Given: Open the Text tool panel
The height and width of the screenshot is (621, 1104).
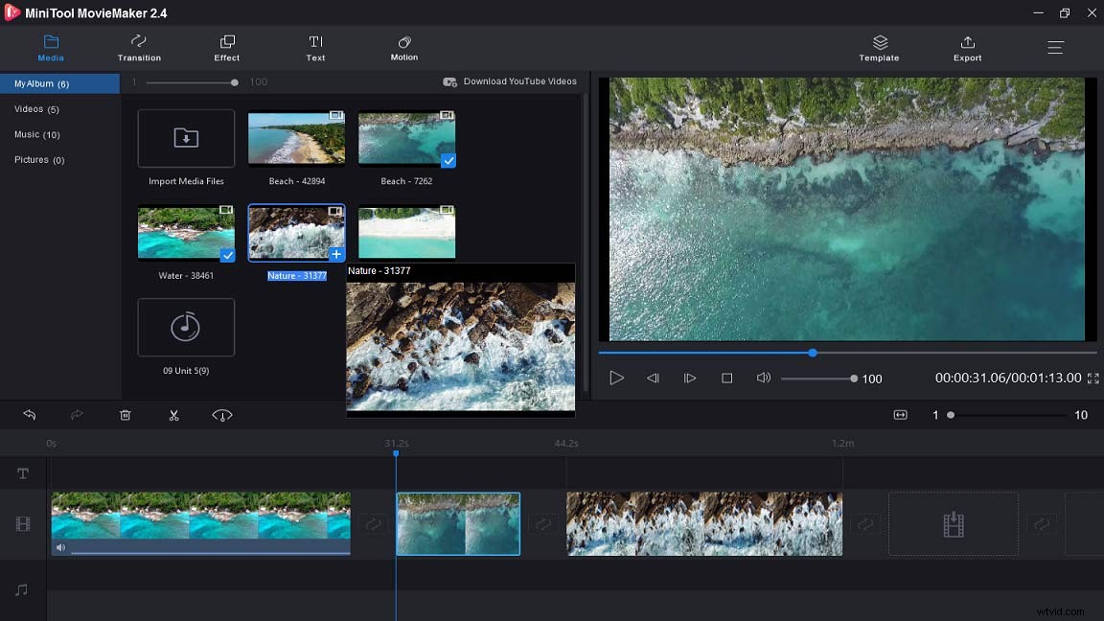Looking at the screenshot, I should (x=315, y=48).
